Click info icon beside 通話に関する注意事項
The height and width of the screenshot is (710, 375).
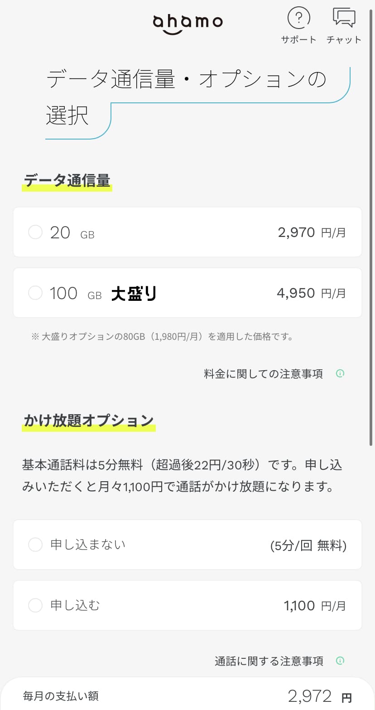pyautogui.click(x=340, y=661)
